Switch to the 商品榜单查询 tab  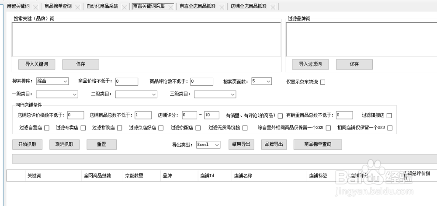coord(58,6)
